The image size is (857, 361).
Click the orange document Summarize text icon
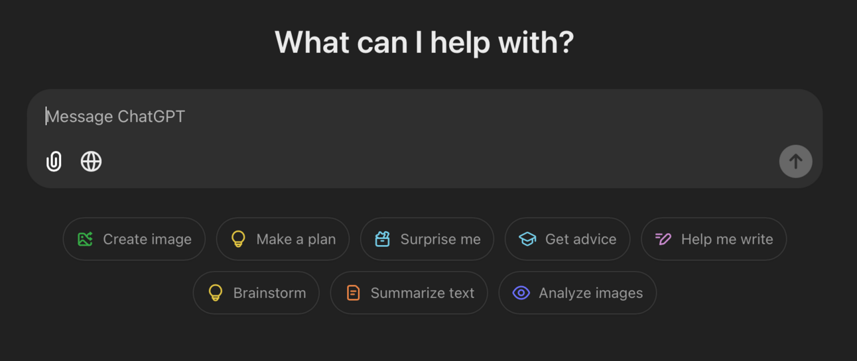tap(353, 293)
